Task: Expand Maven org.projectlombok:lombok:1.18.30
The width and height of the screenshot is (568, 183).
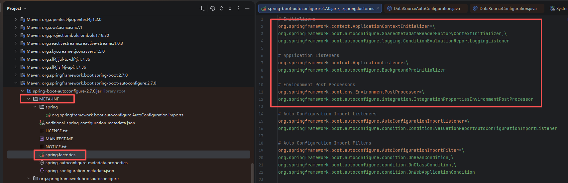Action: pyautogui.click(x=16, y=35)
